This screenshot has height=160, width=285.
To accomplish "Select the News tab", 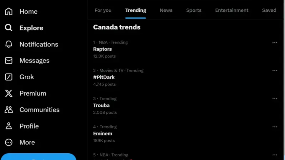I will tap(166, 10).
